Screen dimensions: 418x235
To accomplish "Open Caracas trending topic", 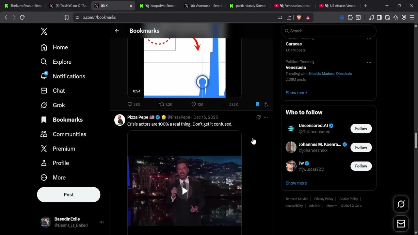I will 294,44.
